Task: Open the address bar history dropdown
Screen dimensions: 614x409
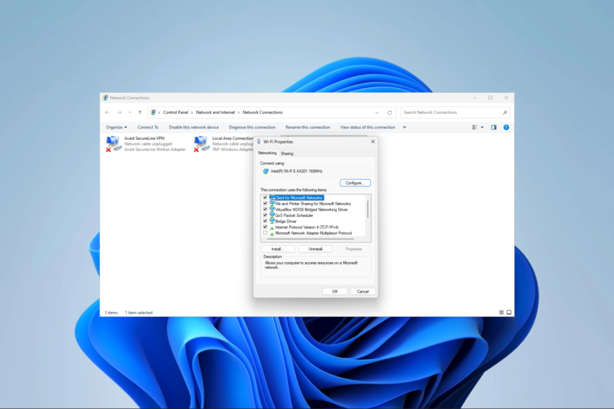Action: (377, 113)
